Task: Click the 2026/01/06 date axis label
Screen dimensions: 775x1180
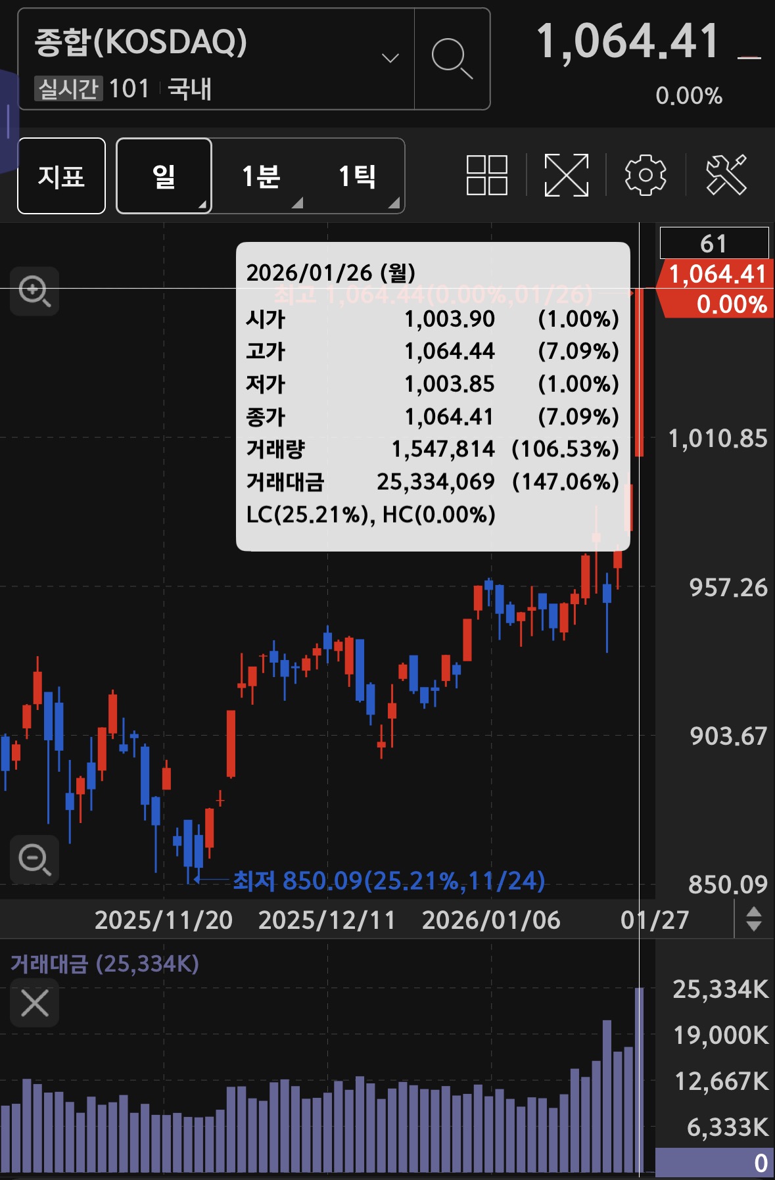Action: point(491,920)
